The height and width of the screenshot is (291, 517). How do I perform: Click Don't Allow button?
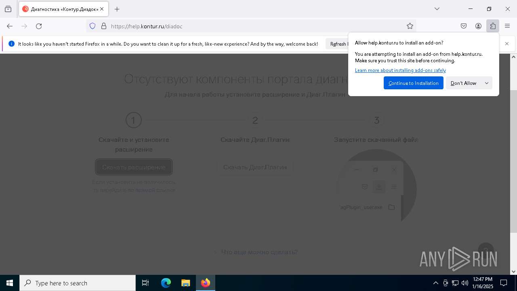coord(463,83)
